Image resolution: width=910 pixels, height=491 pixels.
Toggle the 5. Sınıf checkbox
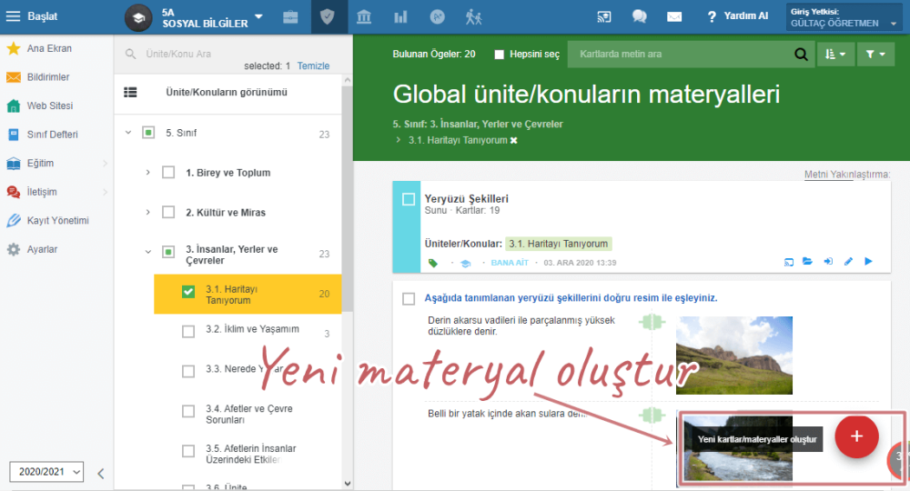(x=148, y=133)
